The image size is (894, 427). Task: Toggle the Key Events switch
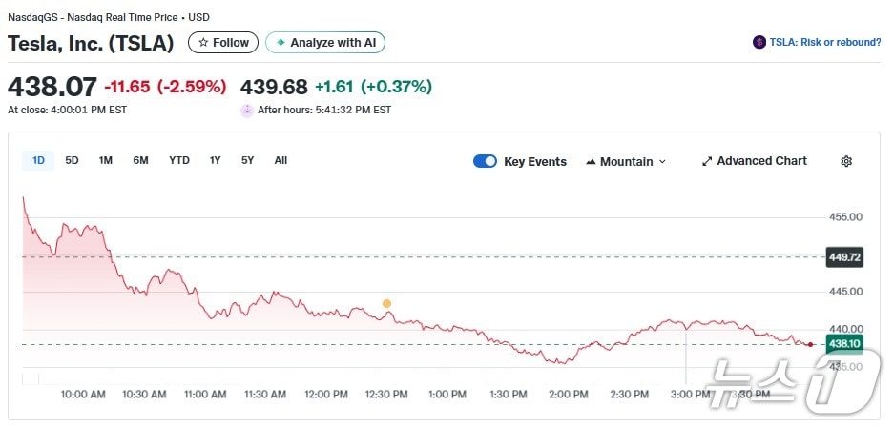(x=485, y=161)
